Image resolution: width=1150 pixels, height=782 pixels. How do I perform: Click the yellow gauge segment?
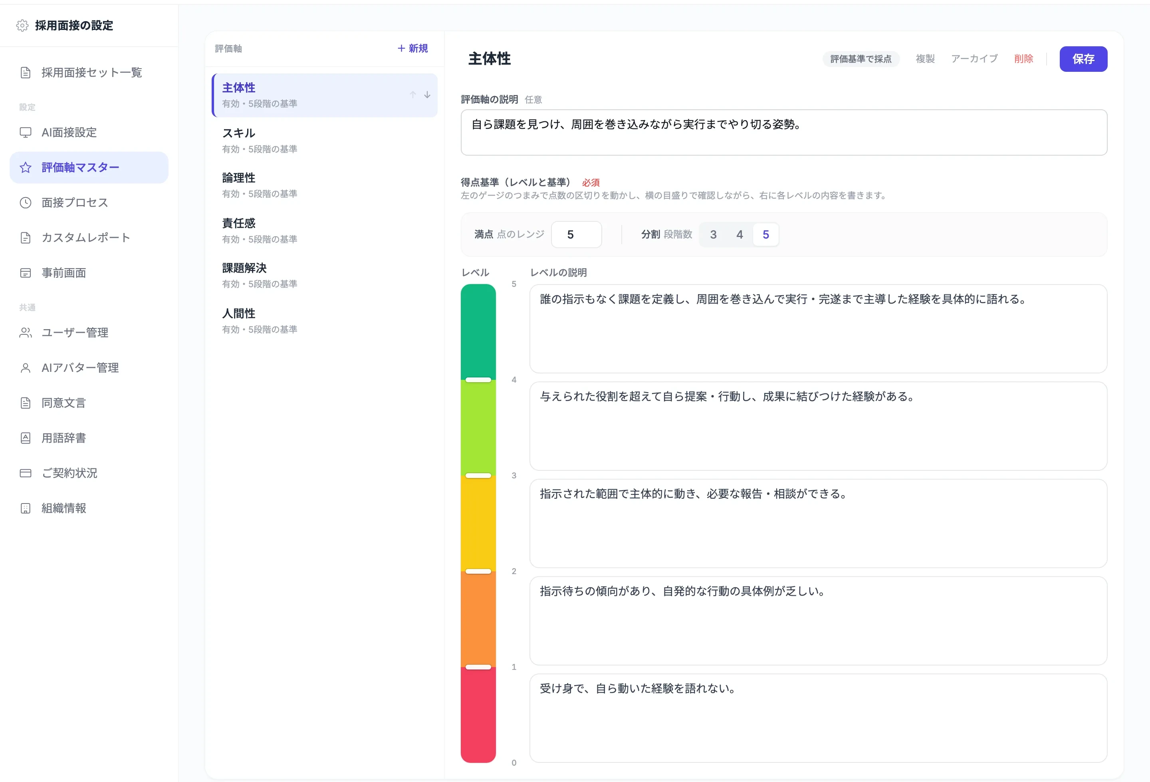(x=478, y=523)
